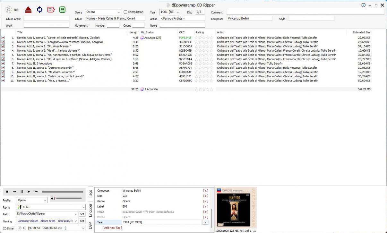
Task: Expand the CD Drive selection dropdown
Action: [x=83, y=228]
